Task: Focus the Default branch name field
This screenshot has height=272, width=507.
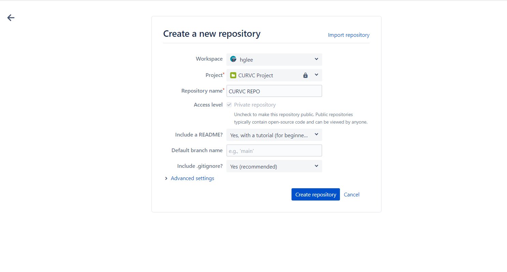Action: [274, 150]
